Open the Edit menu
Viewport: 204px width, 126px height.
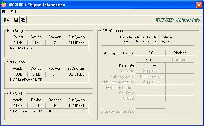click(14, 12)
